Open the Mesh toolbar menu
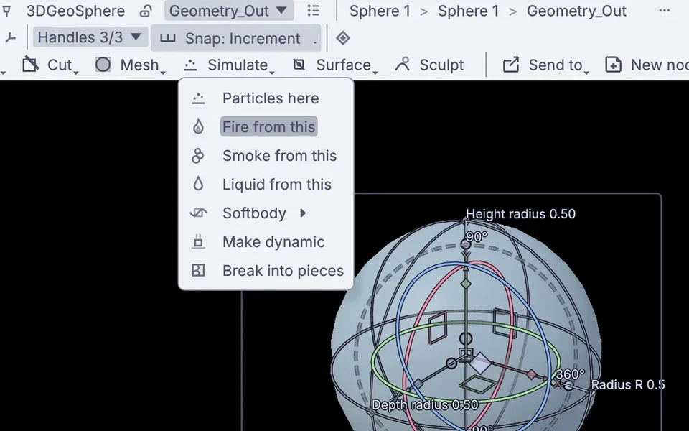Viewport: 689px width, 431px height. (x=130, y=65)
